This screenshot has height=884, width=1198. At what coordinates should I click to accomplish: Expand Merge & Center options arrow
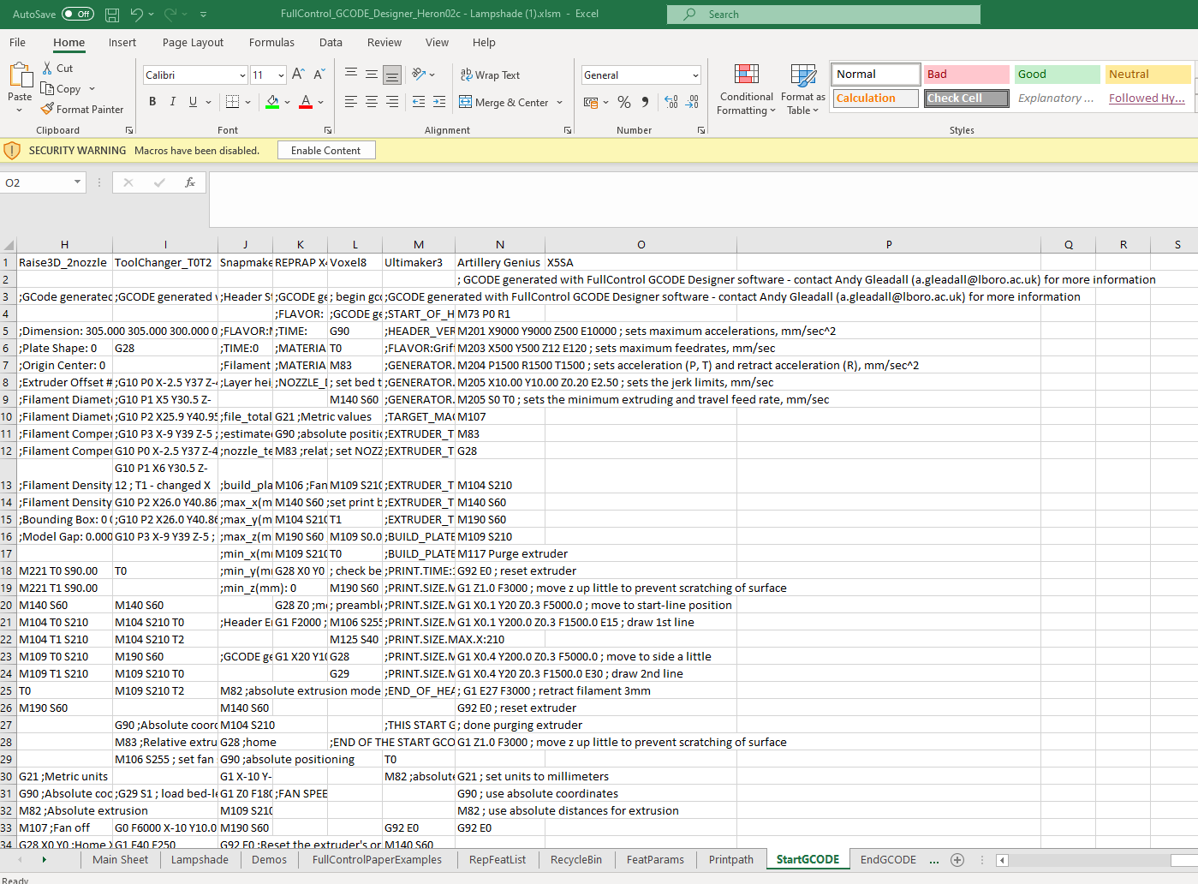559,102
